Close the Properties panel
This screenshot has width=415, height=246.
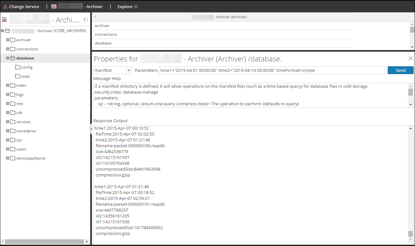tap(410, 58)
